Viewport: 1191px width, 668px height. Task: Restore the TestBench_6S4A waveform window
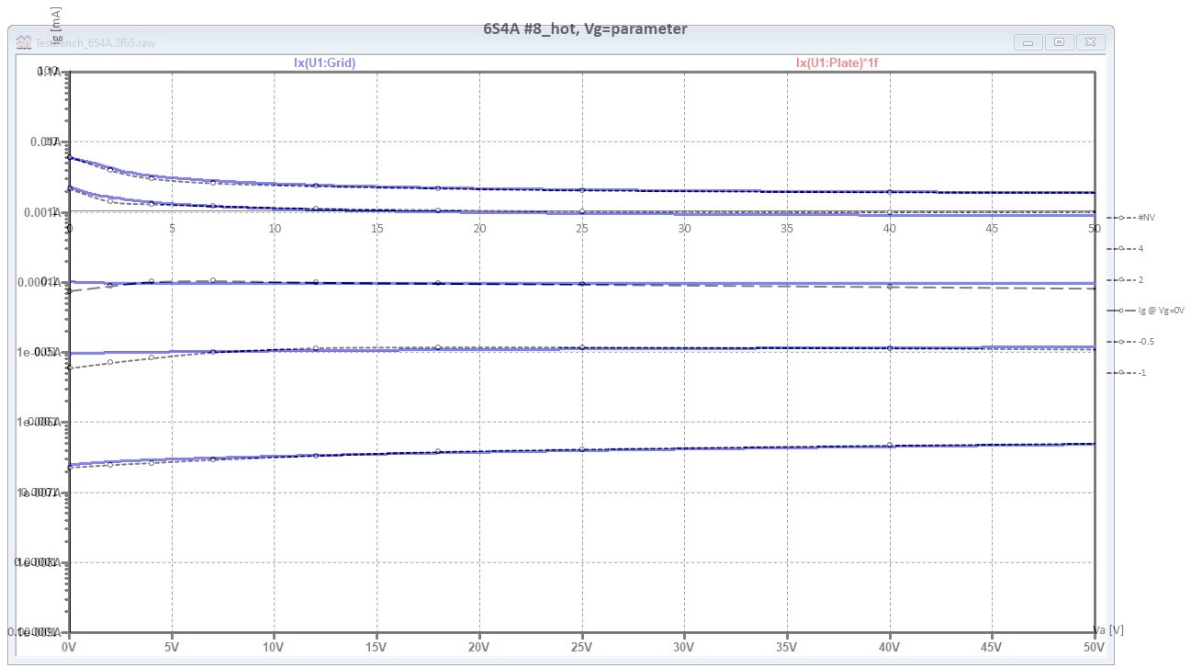pos(1059,42)
